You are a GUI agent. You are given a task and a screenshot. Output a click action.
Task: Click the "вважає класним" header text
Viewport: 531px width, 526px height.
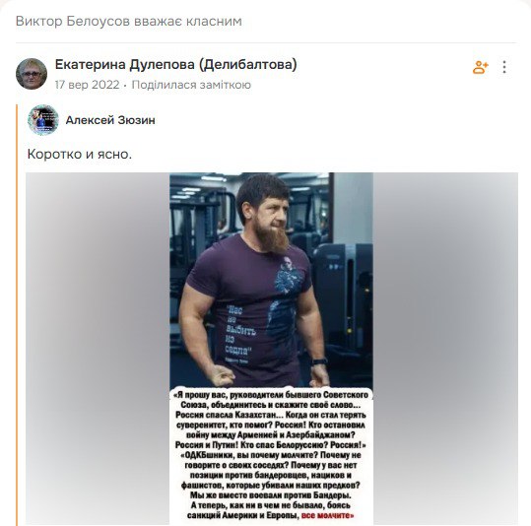188,21
